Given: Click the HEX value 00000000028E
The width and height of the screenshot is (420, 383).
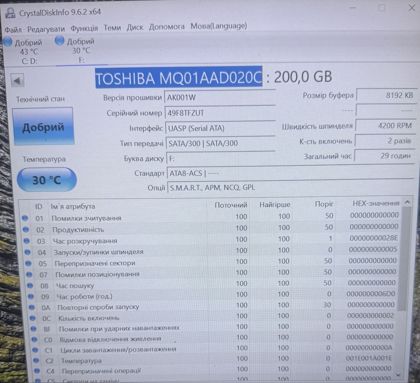Looking at the screenshot, I should point(374,238).
